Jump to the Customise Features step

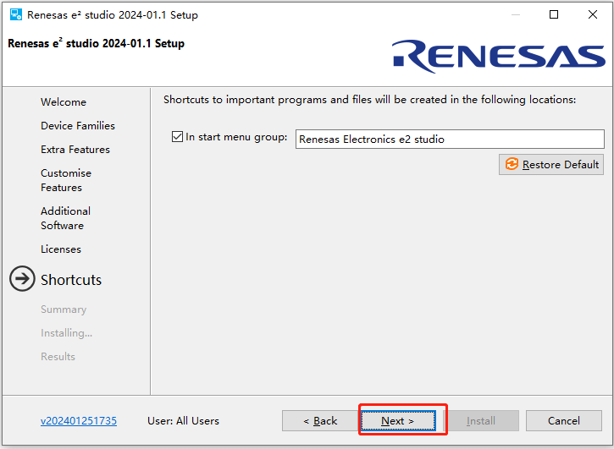(x=66, y=180)
